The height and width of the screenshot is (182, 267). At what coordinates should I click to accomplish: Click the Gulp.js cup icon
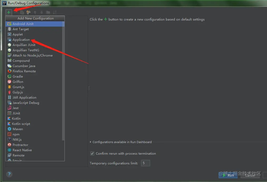pyautogui.click(x=9, y=92)
